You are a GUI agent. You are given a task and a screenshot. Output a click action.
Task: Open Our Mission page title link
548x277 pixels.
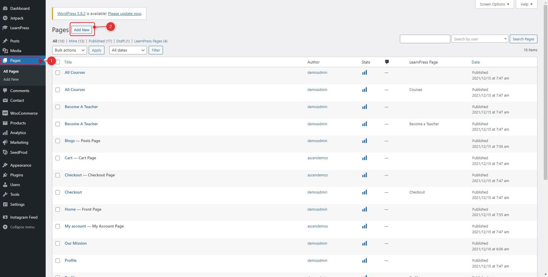[76, 243]
